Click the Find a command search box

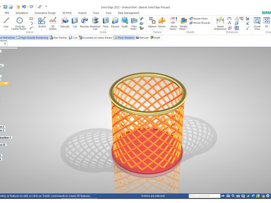[204, 196]
